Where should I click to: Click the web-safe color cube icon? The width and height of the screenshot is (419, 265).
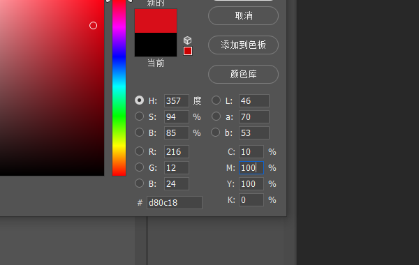pos(188,40)
